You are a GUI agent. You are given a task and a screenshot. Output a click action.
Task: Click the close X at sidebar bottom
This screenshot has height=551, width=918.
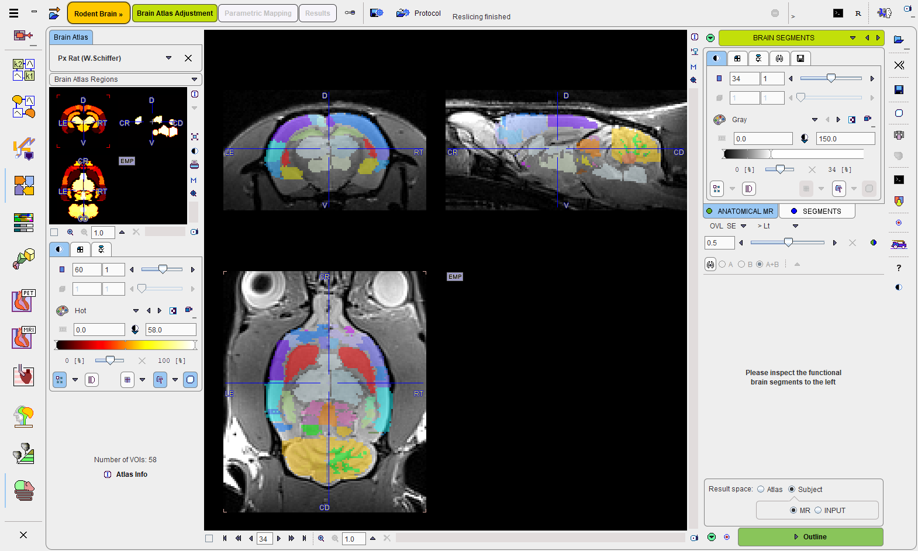tap(23, 535)
